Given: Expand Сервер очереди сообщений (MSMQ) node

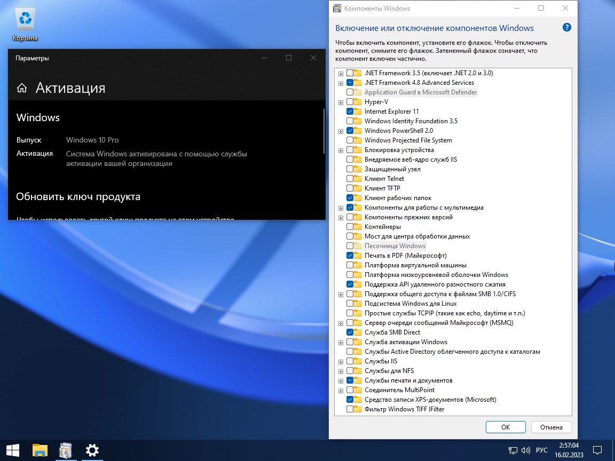Looking at the screenshot, I should click(341, 323).
